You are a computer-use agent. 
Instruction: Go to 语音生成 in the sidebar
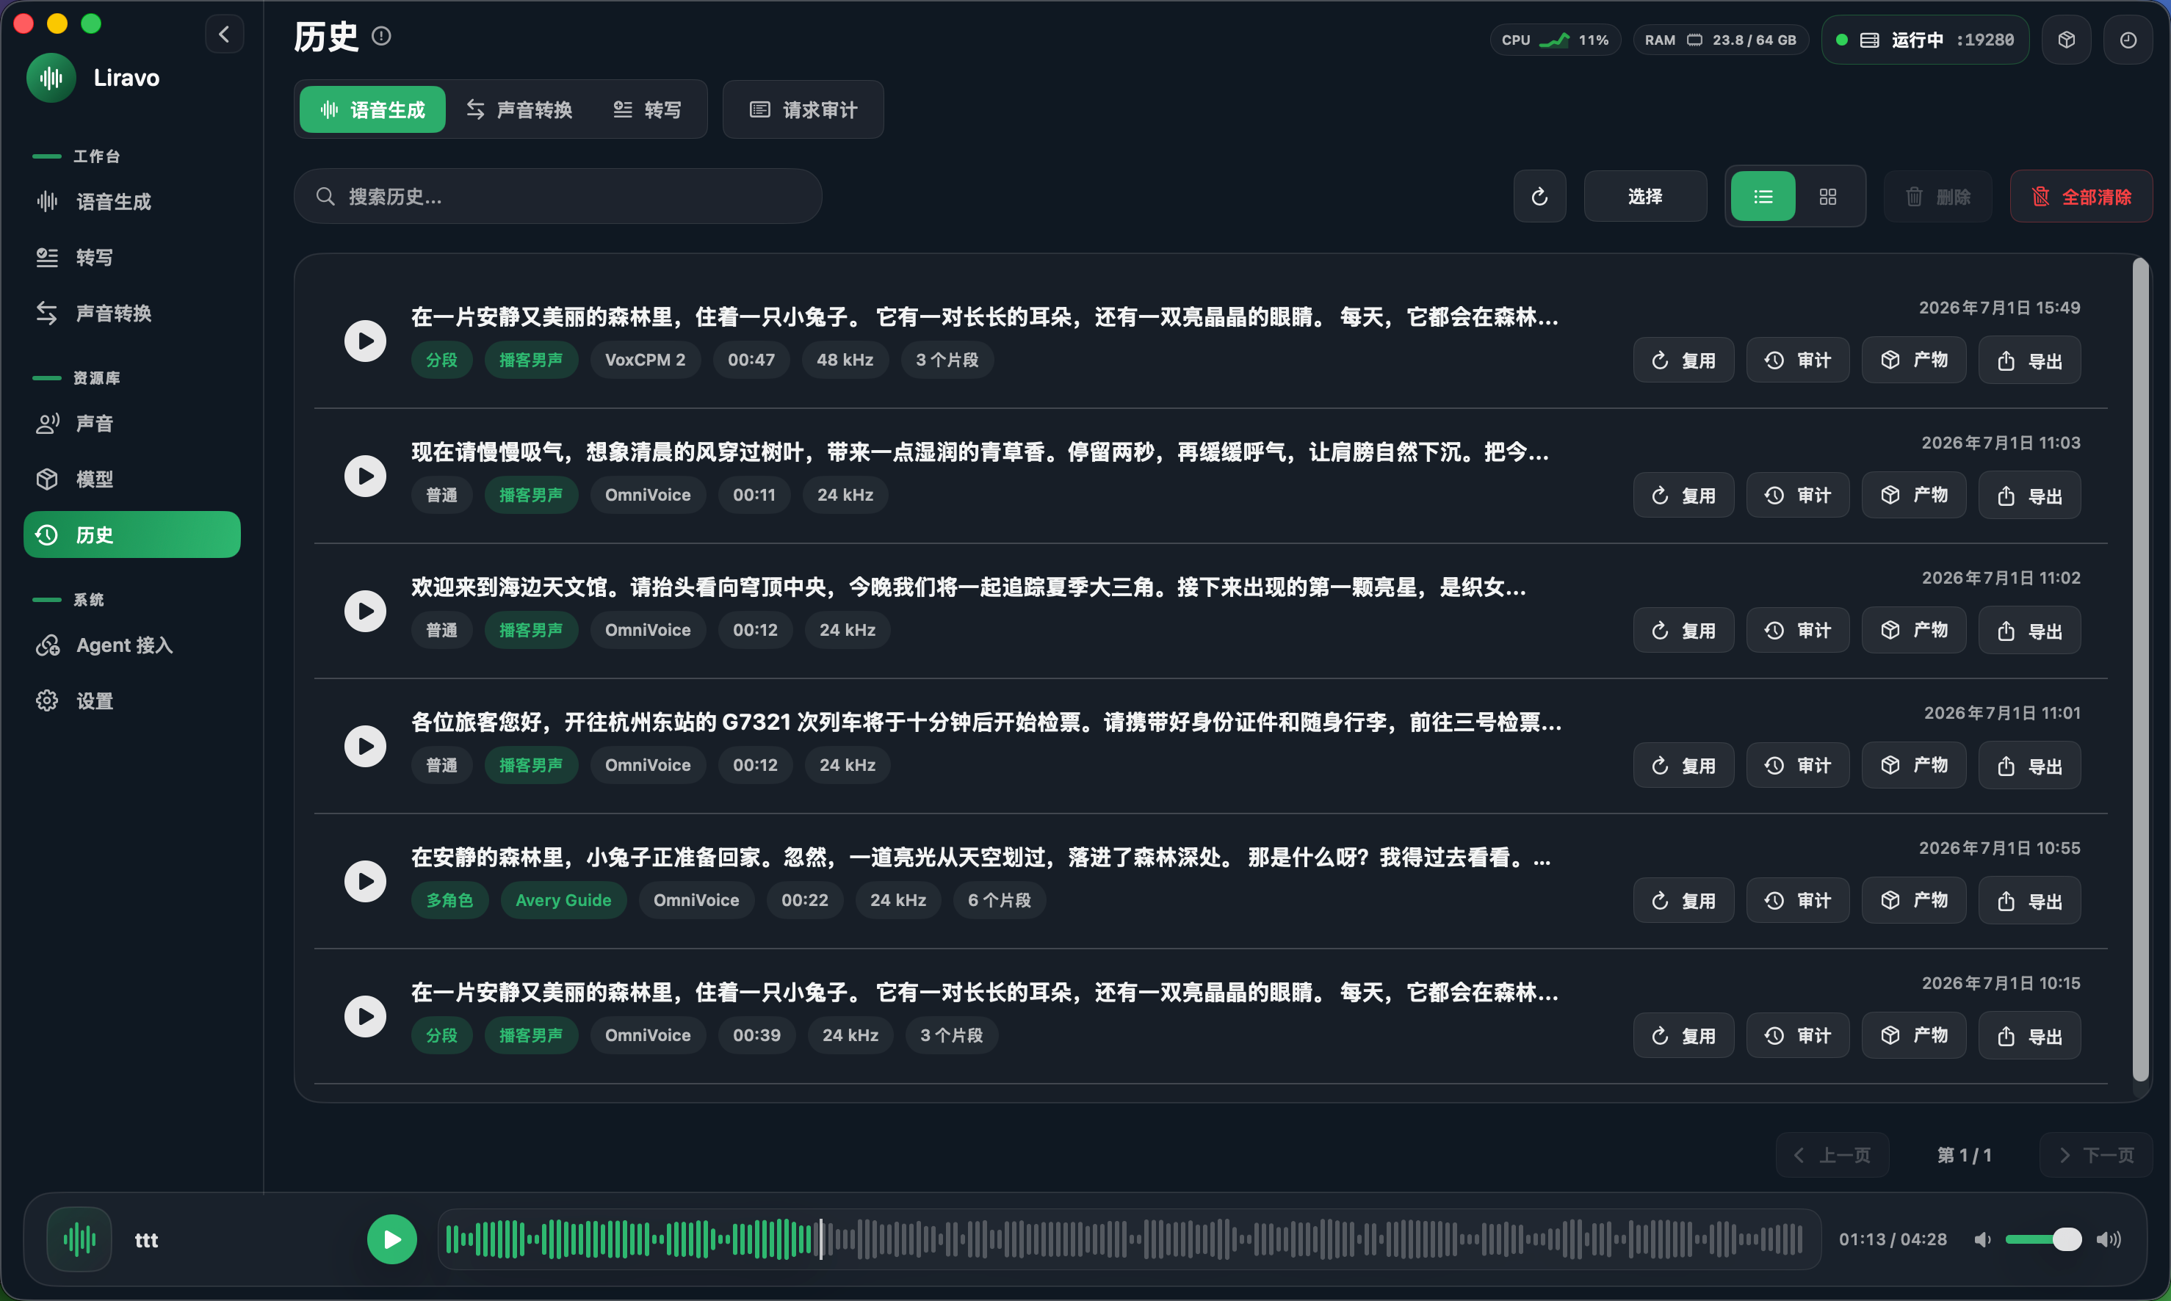tap(131, 202)
